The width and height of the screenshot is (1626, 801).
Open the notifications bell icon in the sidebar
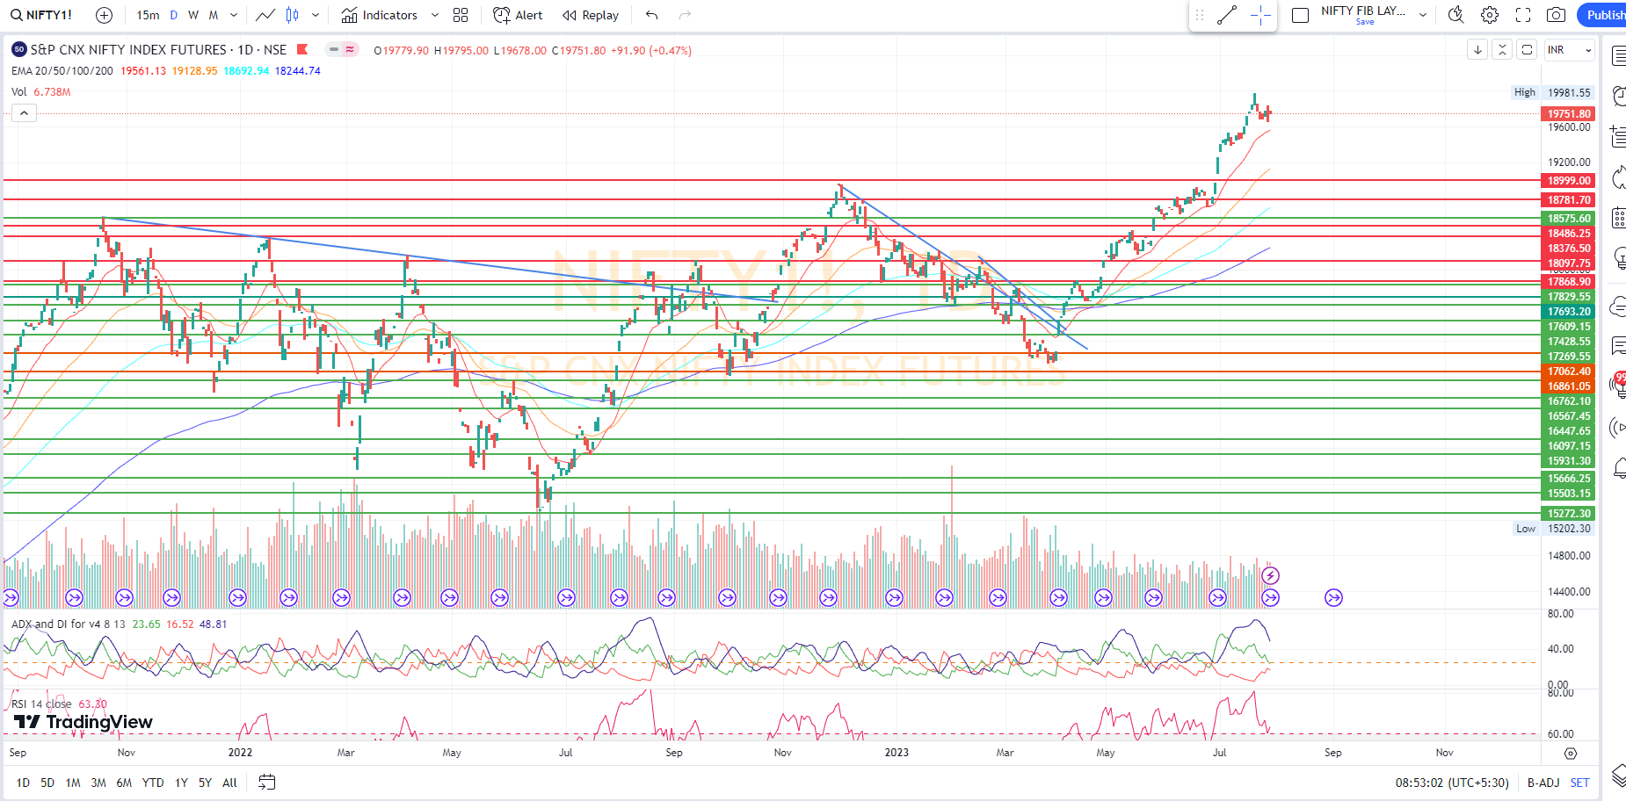(1617, 468)
